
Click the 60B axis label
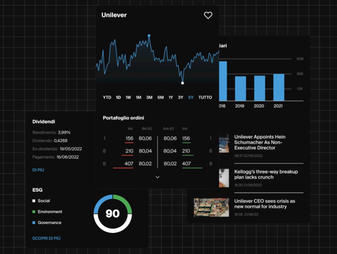pyautogui.click(x=300, y=59)
